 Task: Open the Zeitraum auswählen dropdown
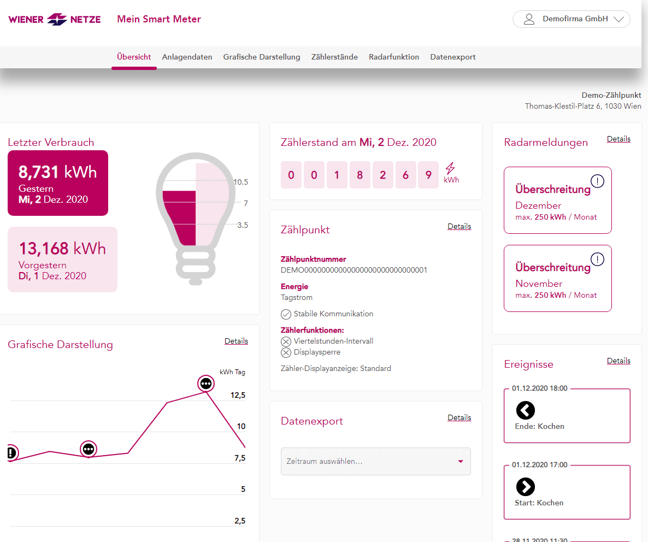(375, 462)
